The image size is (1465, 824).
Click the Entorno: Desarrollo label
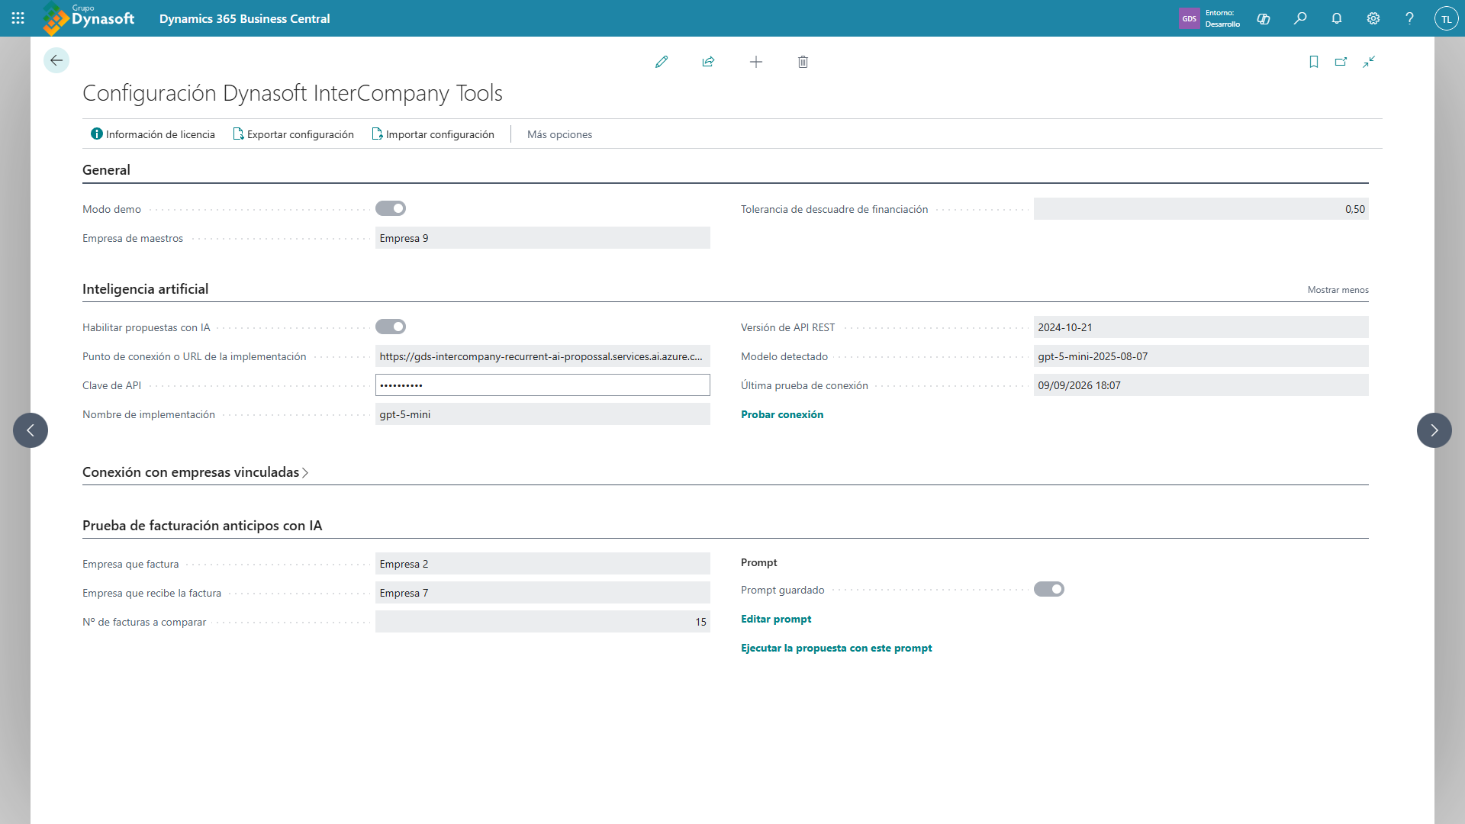click(x=1222, y=18)
